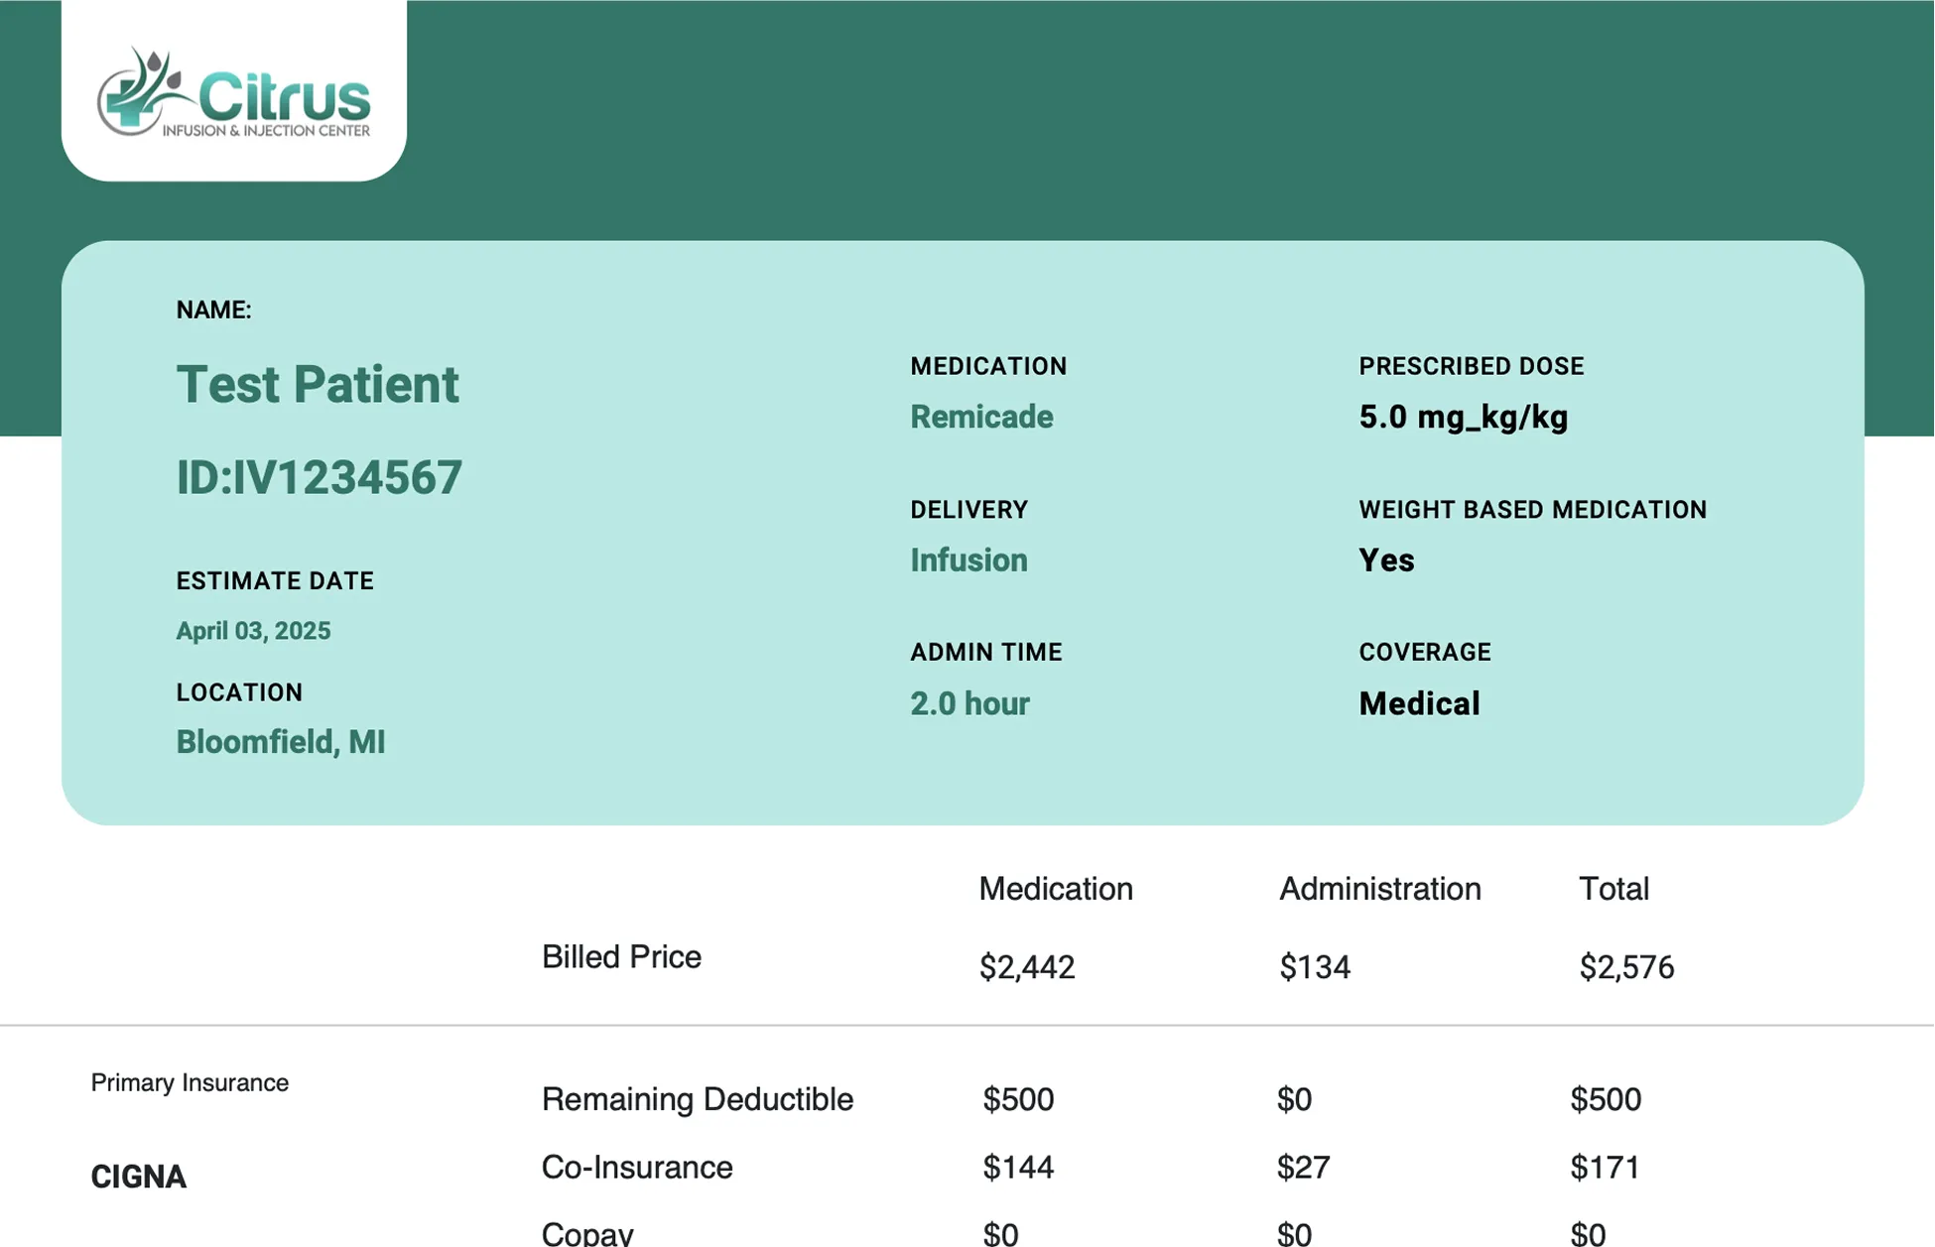
Task: Click the insurer name CIGNA
Action: pos(139,1177)
